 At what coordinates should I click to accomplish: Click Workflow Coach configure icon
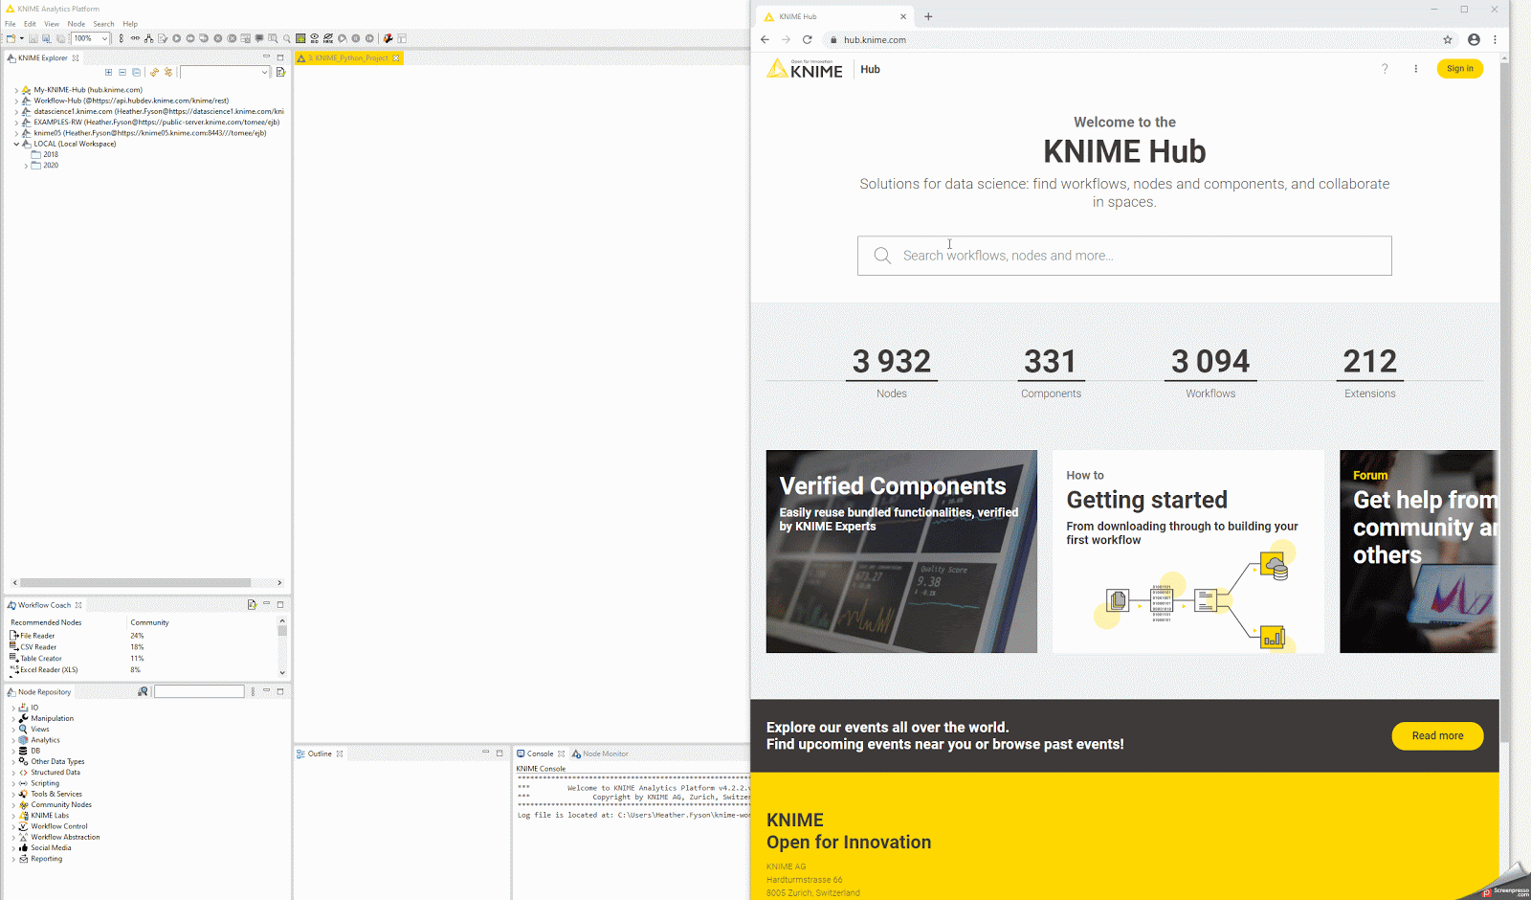click(x=252, y=604)
